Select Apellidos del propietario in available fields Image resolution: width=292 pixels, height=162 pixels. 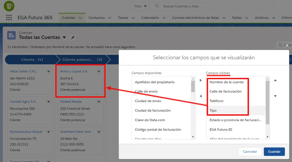click(161, 82)
